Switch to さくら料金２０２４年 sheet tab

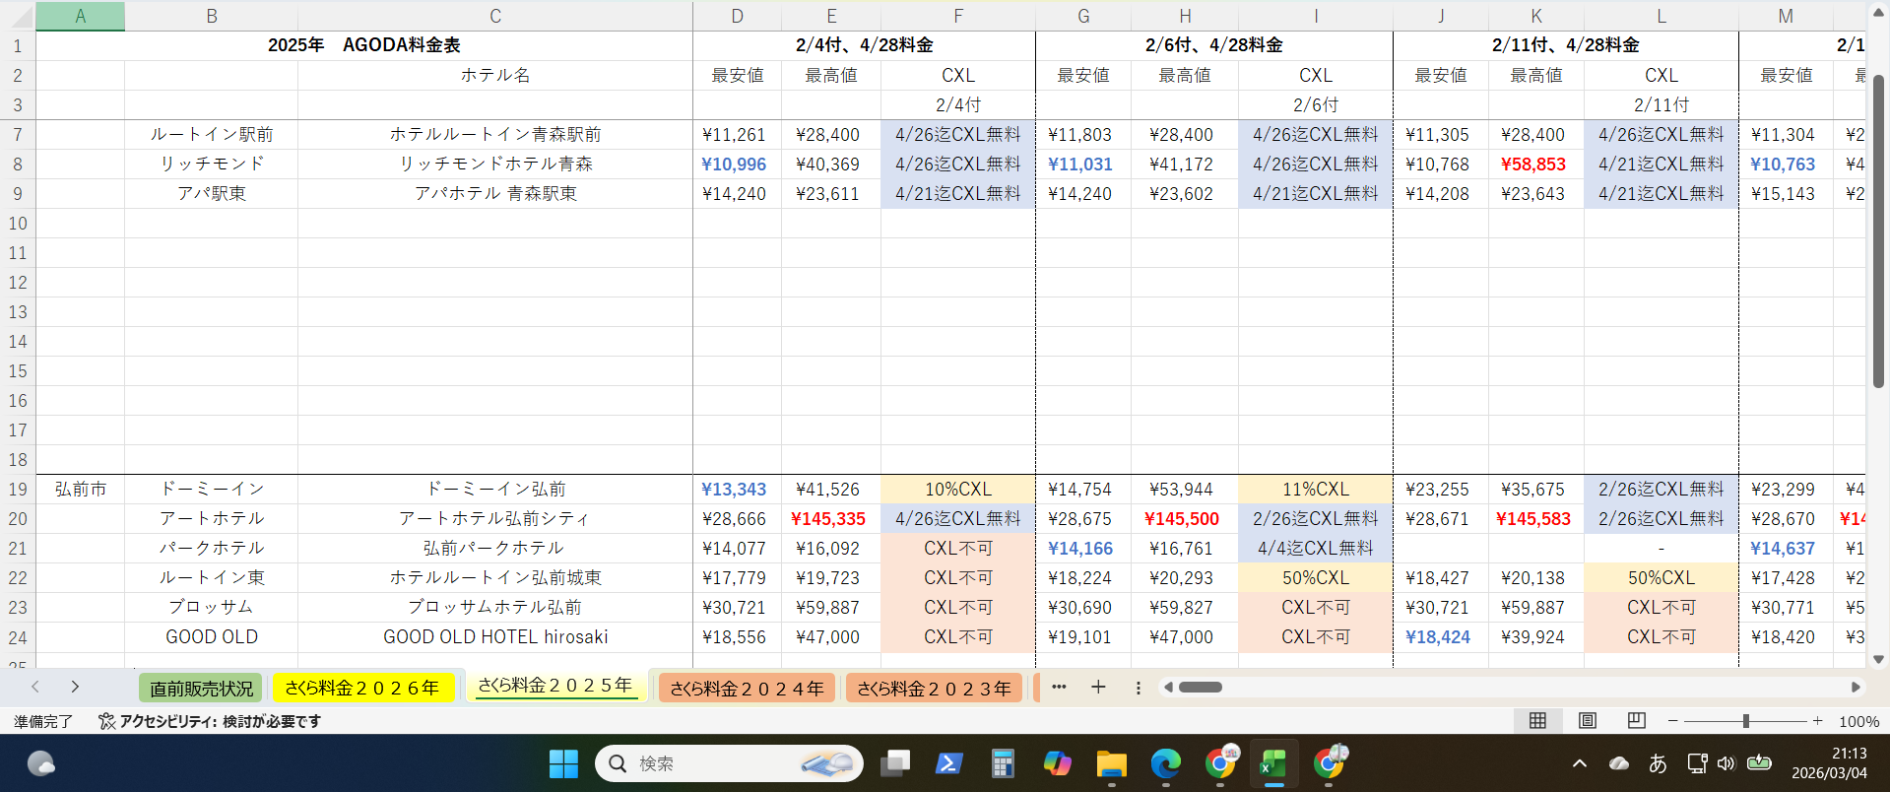point(747,688)
